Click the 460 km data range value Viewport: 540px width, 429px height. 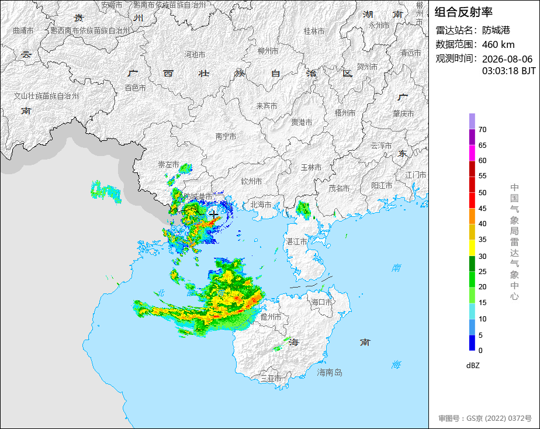click(499, 45)
